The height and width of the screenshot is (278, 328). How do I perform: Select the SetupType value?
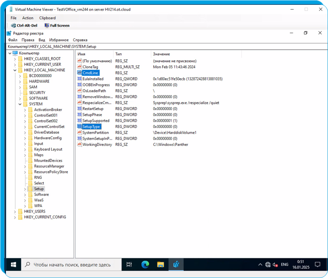point(91,126)
